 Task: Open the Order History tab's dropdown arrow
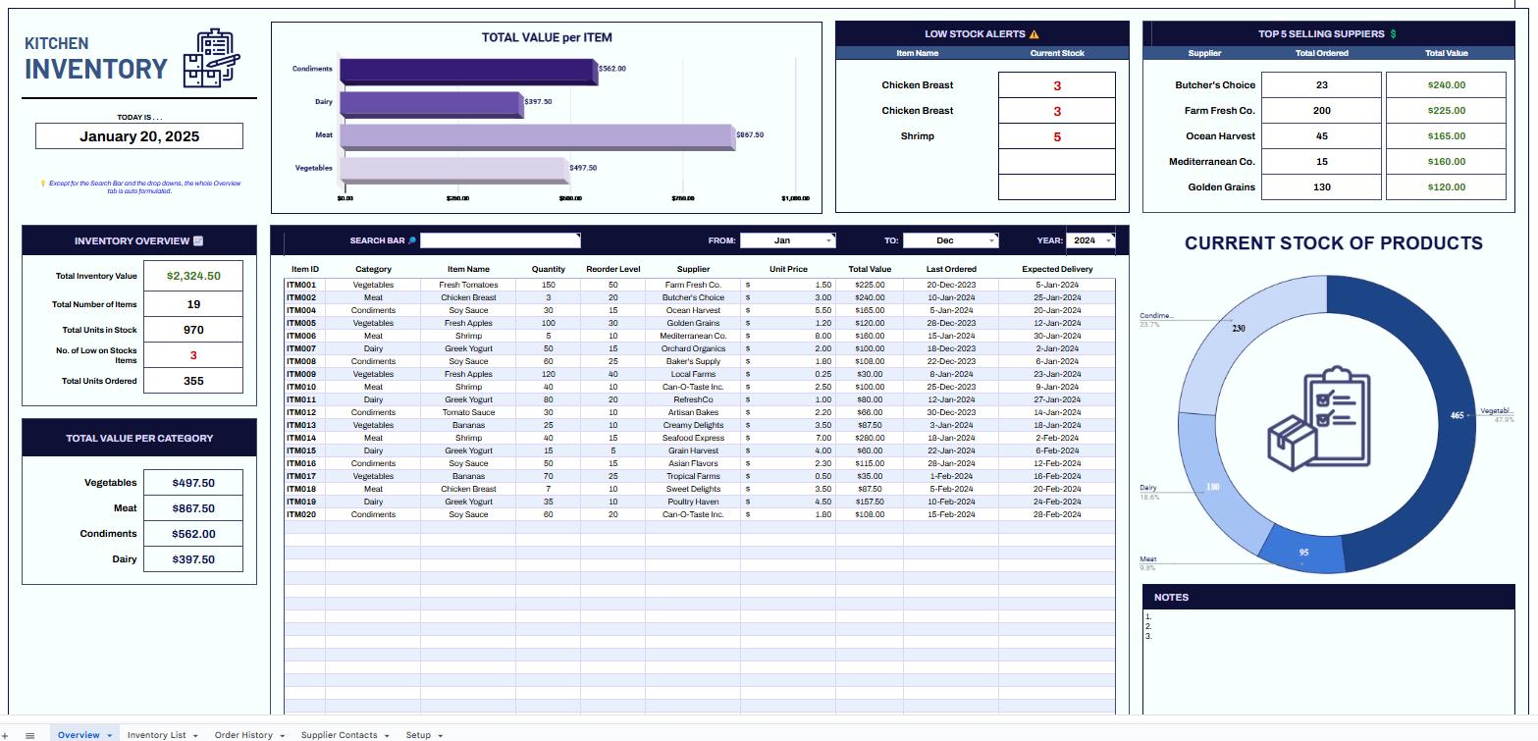tap(283, 735)
